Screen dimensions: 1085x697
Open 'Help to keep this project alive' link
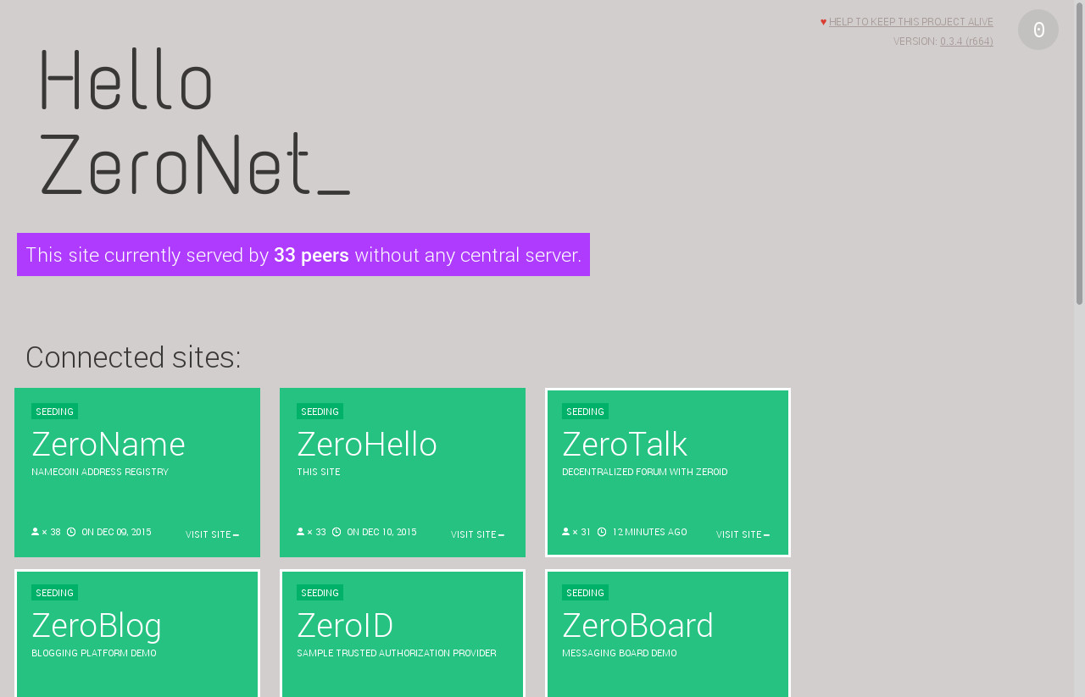910,22
